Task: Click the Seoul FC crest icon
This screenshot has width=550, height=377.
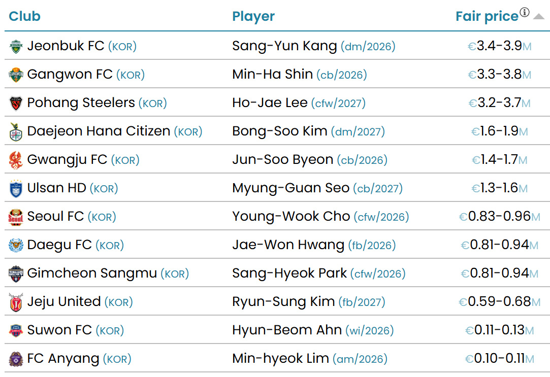Action: click(x=16, y=217)
